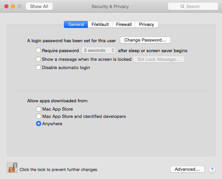Click the Security & Privacy window title
Image resolution: width=222 pixels, height=179 pixels.
pos(110,7)
